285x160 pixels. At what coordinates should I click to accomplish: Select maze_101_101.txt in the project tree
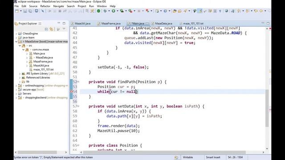click(x=44, y=69)
